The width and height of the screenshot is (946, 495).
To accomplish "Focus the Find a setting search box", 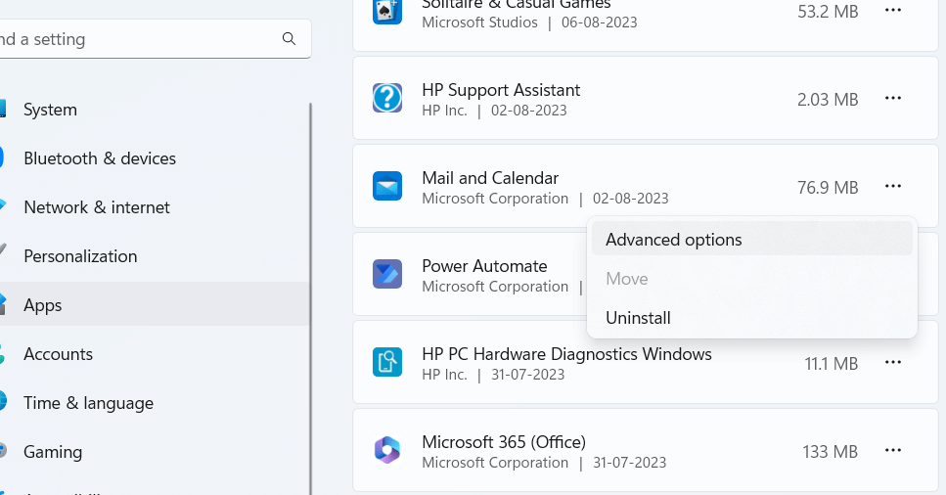I will point(155,39).
